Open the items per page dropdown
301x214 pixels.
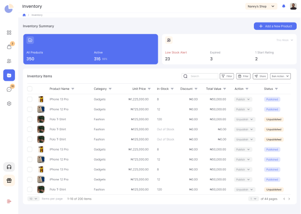pos(33,199)
